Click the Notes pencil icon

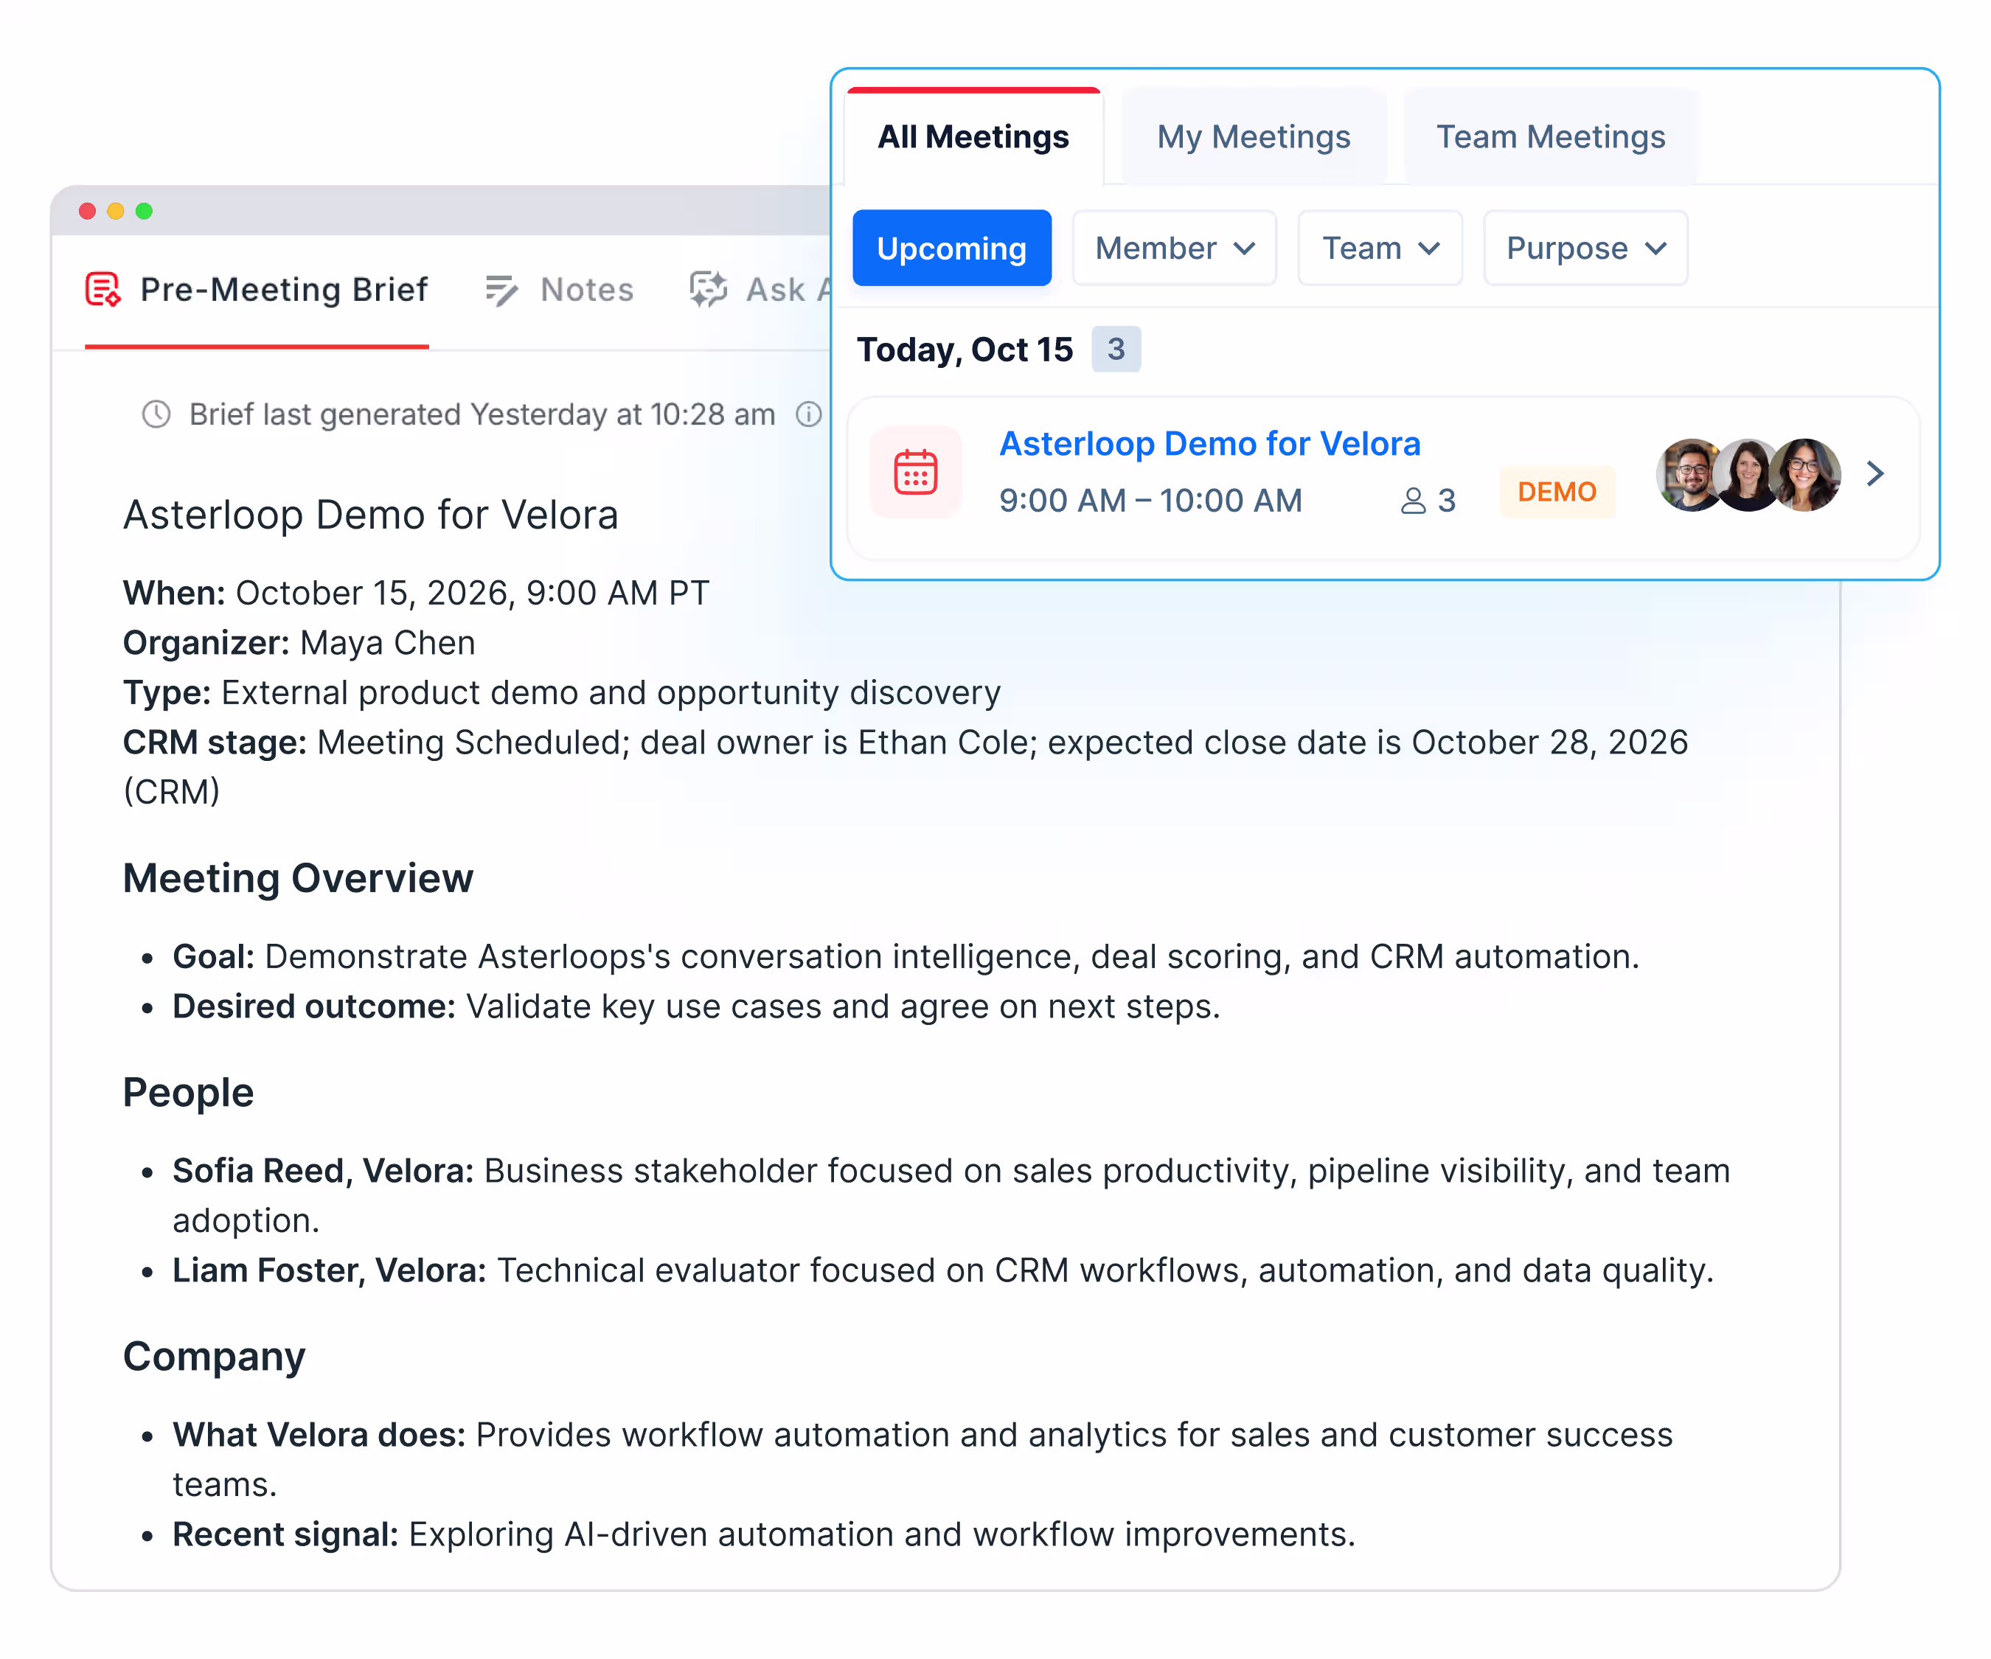pyautogui.click(x=501, y=290)
